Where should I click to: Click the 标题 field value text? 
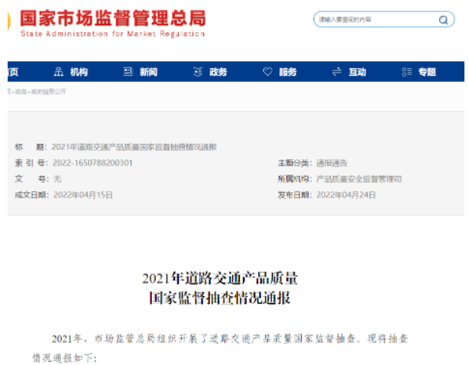pos(134,147)
